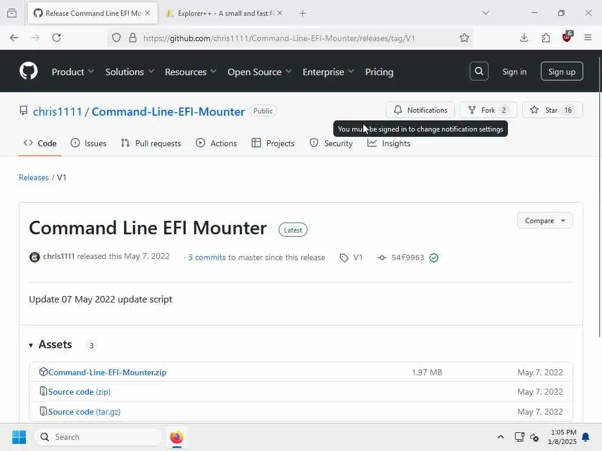Open a new tab with plus icon
The width and height of the screenshot is (602, 451).
[x=303, y=13]
